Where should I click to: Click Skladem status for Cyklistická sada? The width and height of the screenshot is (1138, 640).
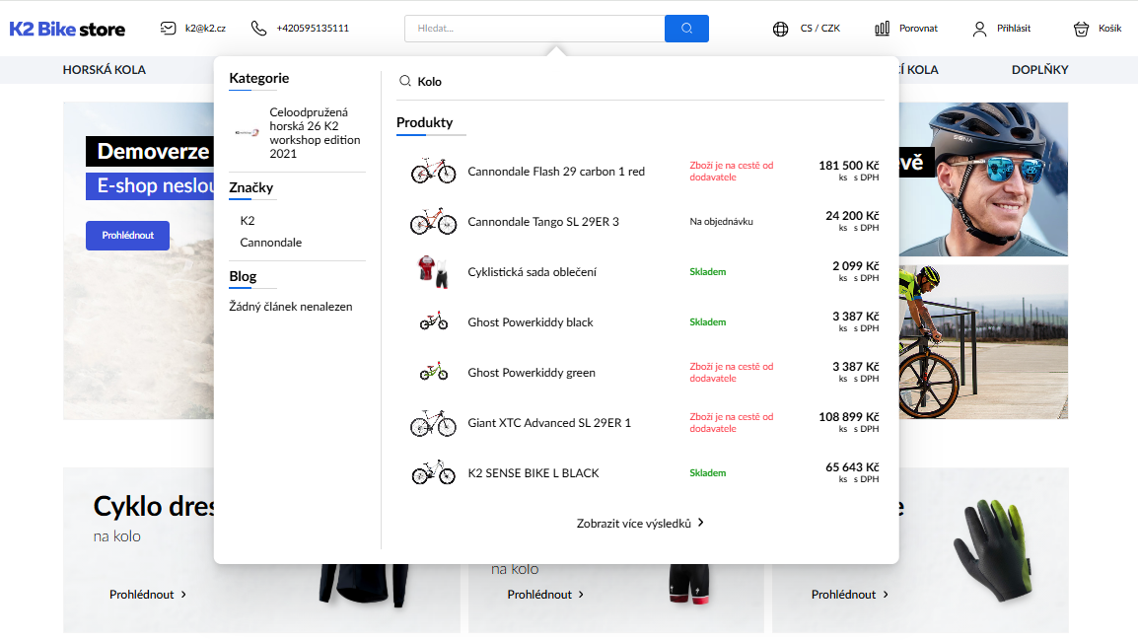click(708, 271)
